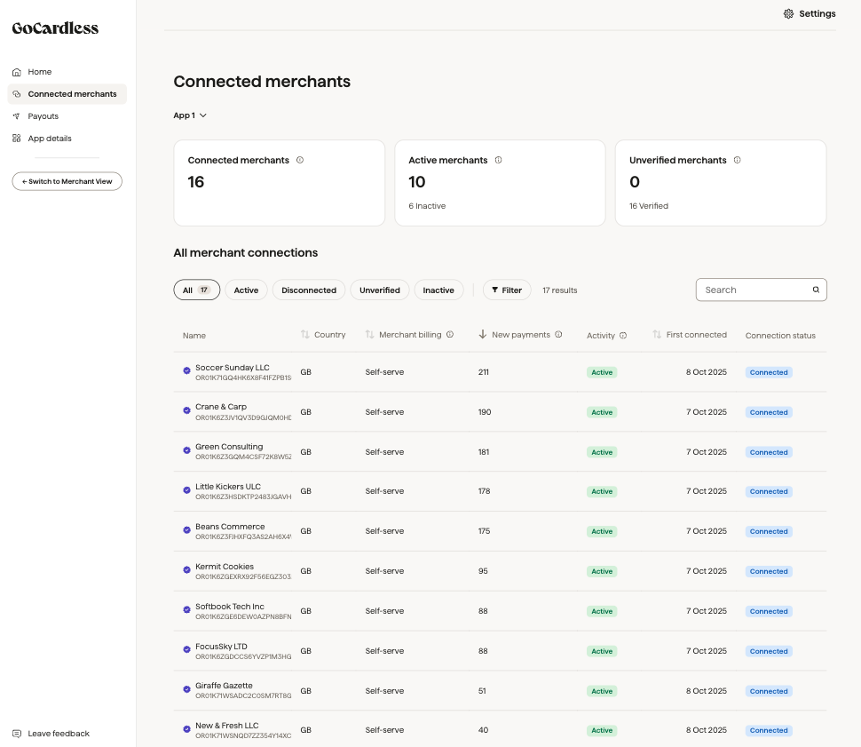Click 8 Oct 2025 date in New & Fresh row
The image size is (861, 747).
tap(707, 730)
